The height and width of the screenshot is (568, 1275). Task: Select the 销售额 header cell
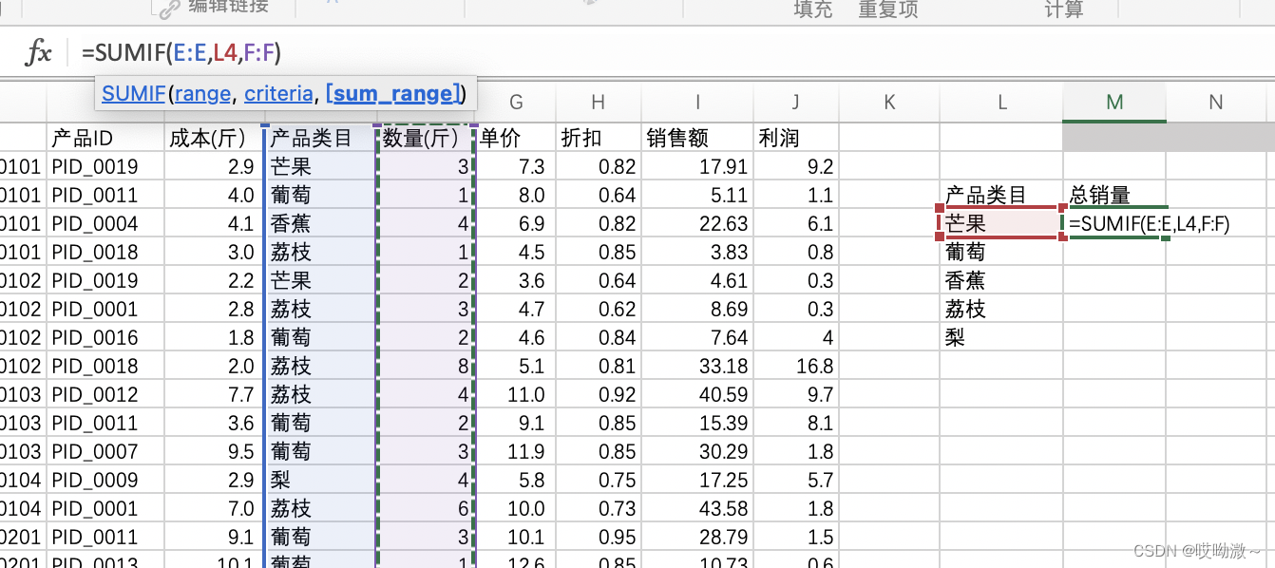point(697,138)
